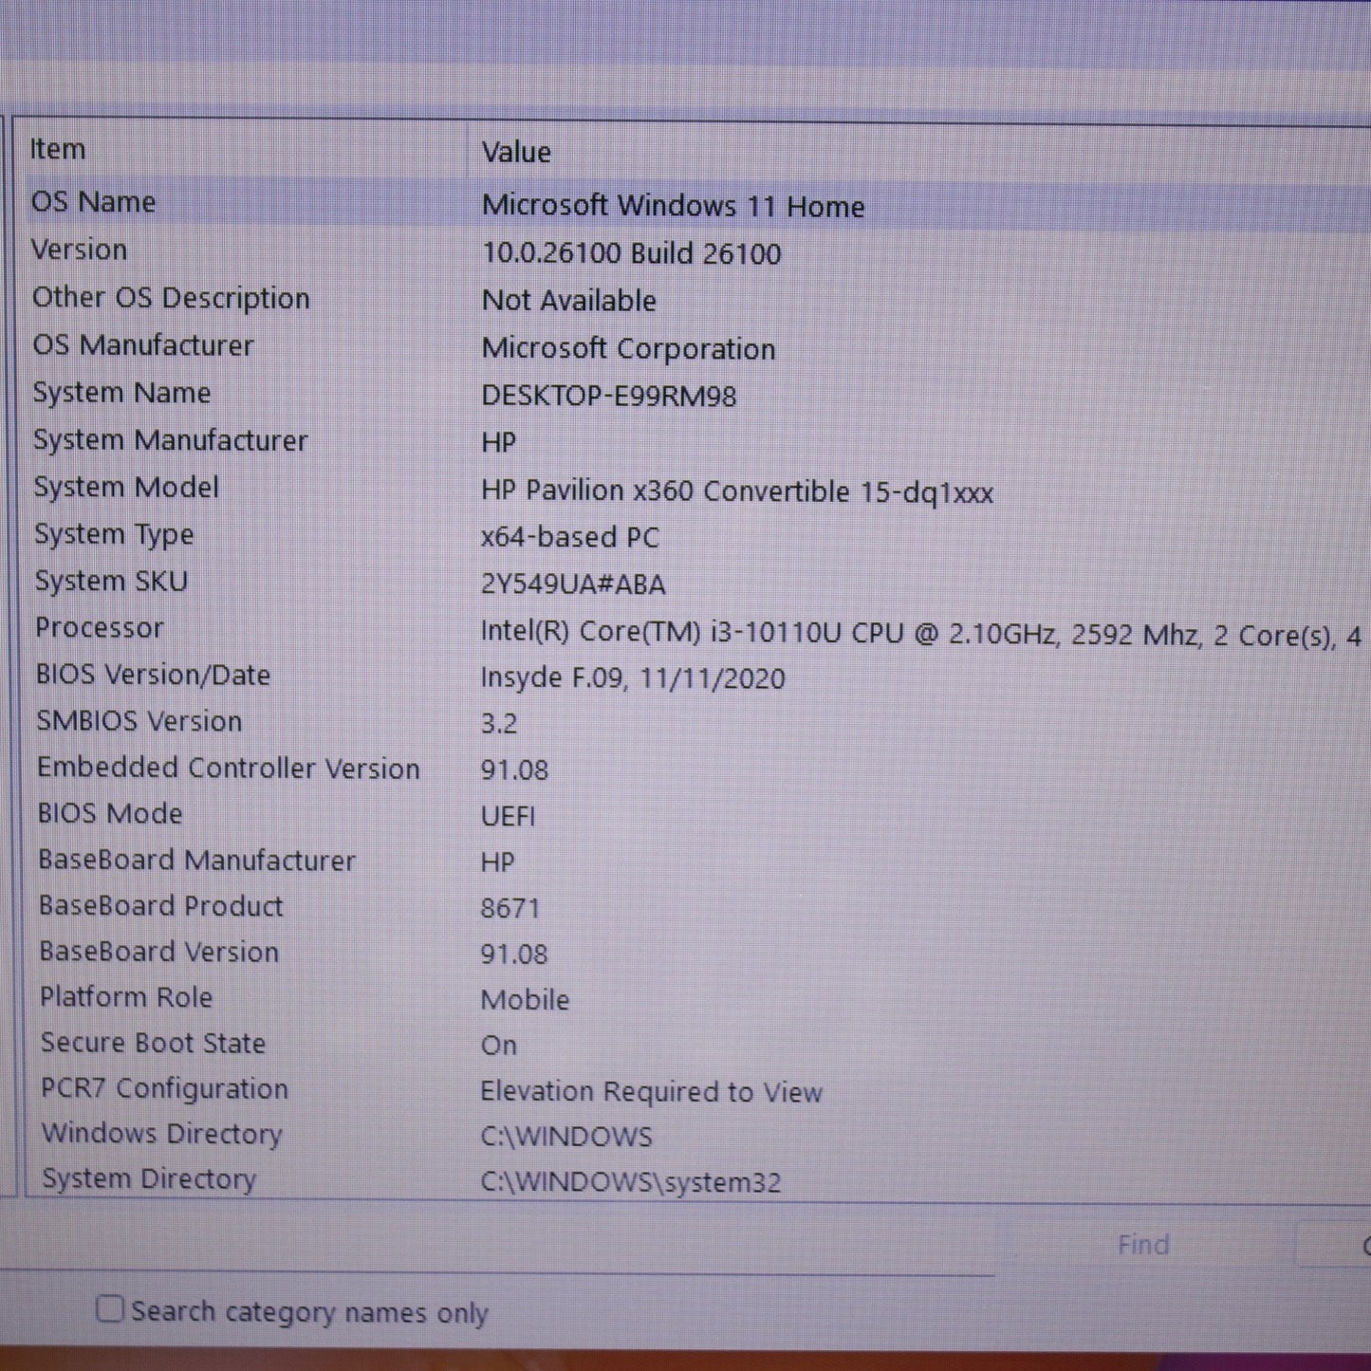Select the OS Name item label
Screen dimensions: 1371x1371
click(93, 202)
